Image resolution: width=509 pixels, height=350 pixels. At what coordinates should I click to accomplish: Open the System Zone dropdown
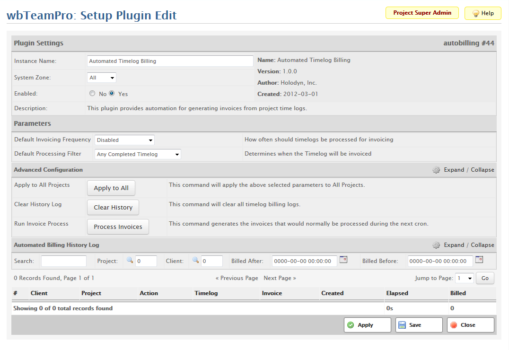click(x=102, y=78)
